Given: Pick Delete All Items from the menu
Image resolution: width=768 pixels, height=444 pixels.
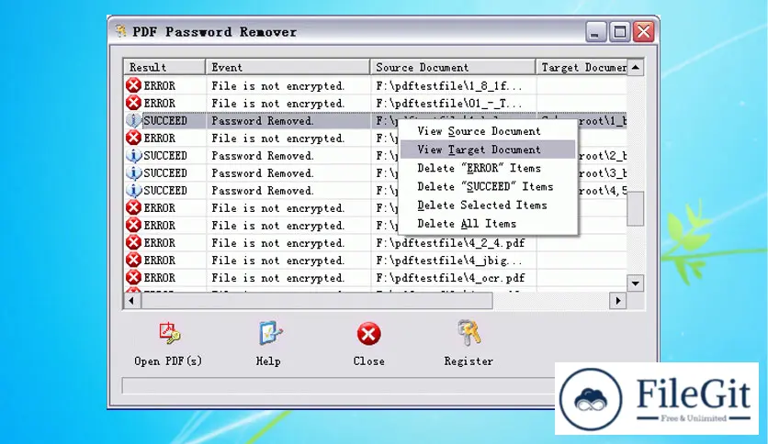Looking at the screenshot, I should [488, 224].
